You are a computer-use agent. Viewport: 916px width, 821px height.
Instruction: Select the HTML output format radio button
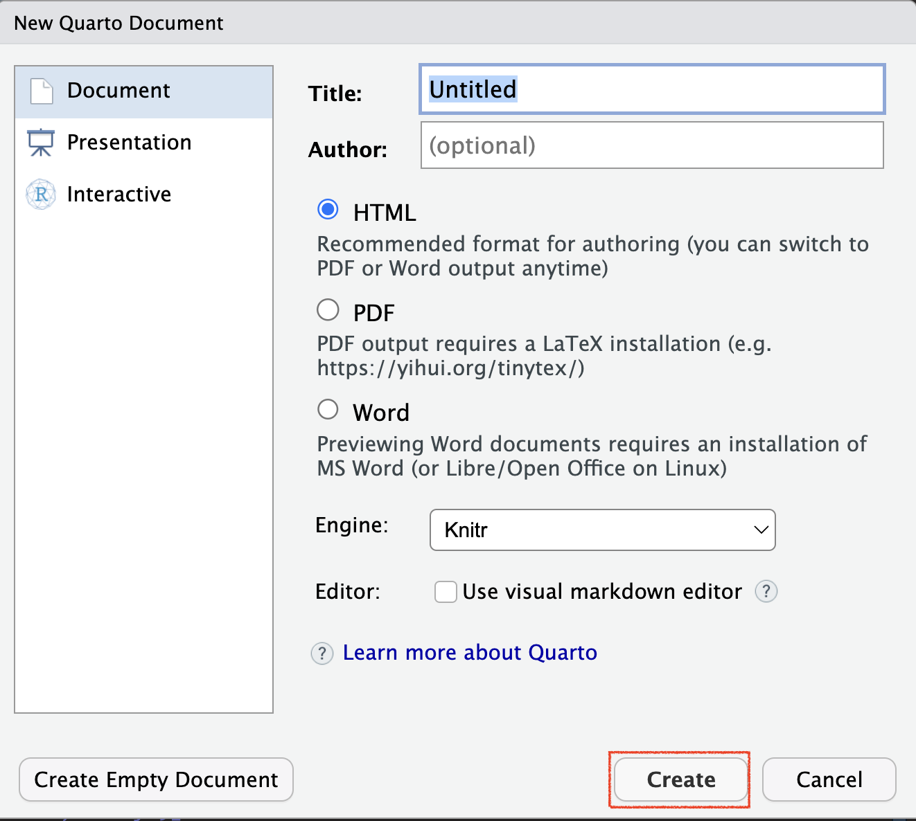(x=328, y=210)
